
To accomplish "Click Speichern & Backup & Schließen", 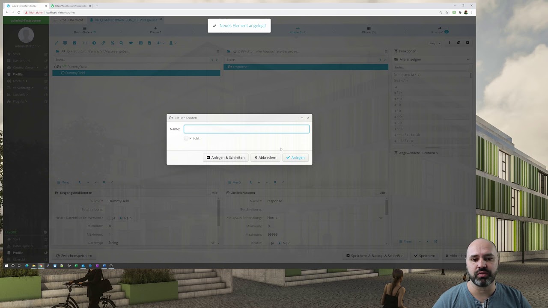I will (375, 256).
